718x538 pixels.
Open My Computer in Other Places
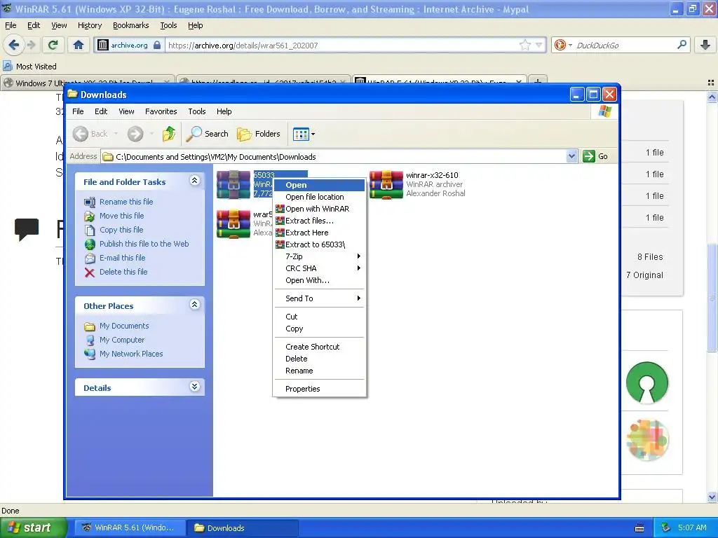[122, 340]
